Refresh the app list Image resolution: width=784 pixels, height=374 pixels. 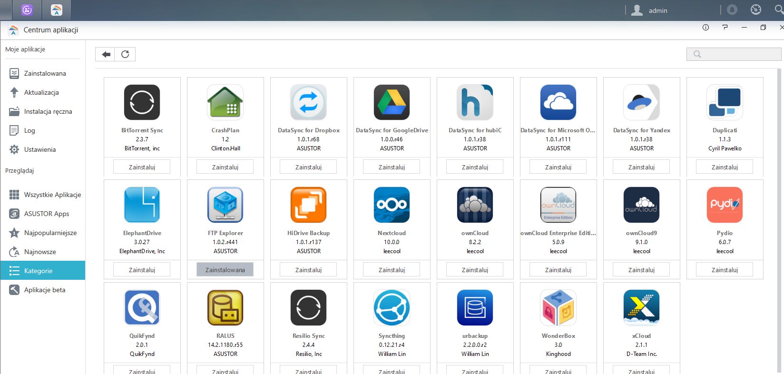(125, 54)
